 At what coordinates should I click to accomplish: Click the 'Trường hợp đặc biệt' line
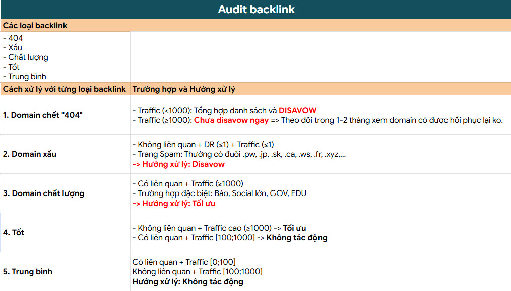(x=219, y=193)
